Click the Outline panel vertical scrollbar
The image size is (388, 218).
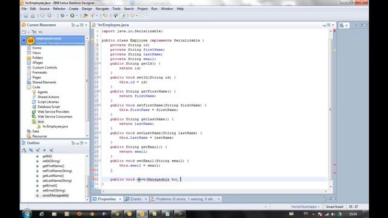[x=87, y=178]
